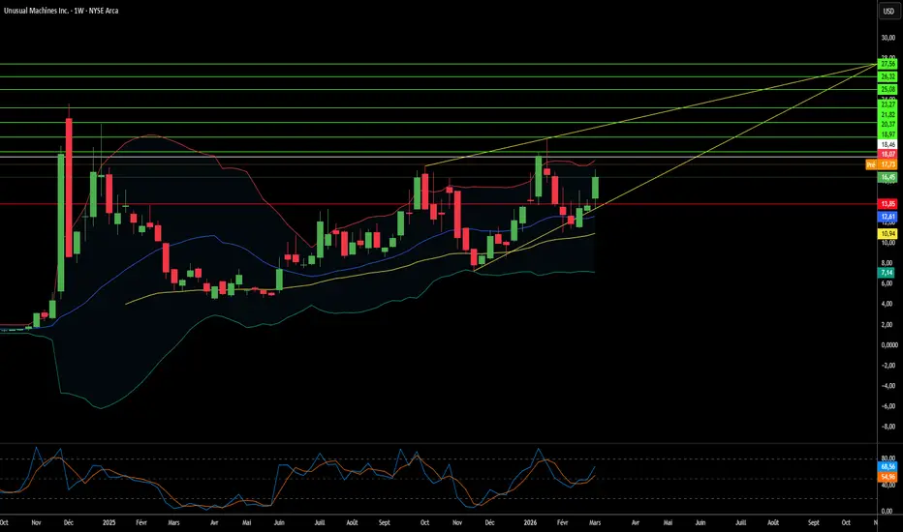The width and height of the screenshot is (903, 532).
Task: Click the 30,00 mark on price scale
Action: 888,38
